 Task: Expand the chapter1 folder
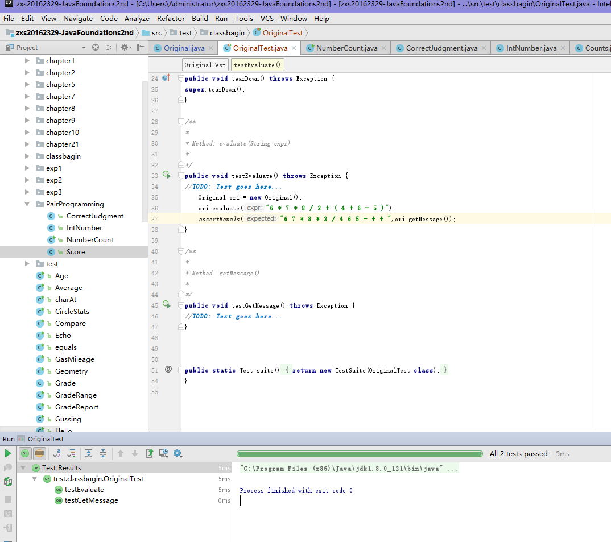click(x=27, y=60)
